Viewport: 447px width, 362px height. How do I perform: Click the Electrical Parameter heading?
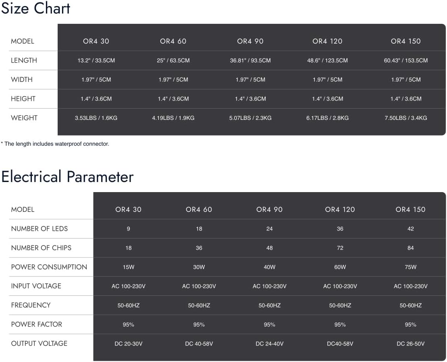tap(67, 177)
